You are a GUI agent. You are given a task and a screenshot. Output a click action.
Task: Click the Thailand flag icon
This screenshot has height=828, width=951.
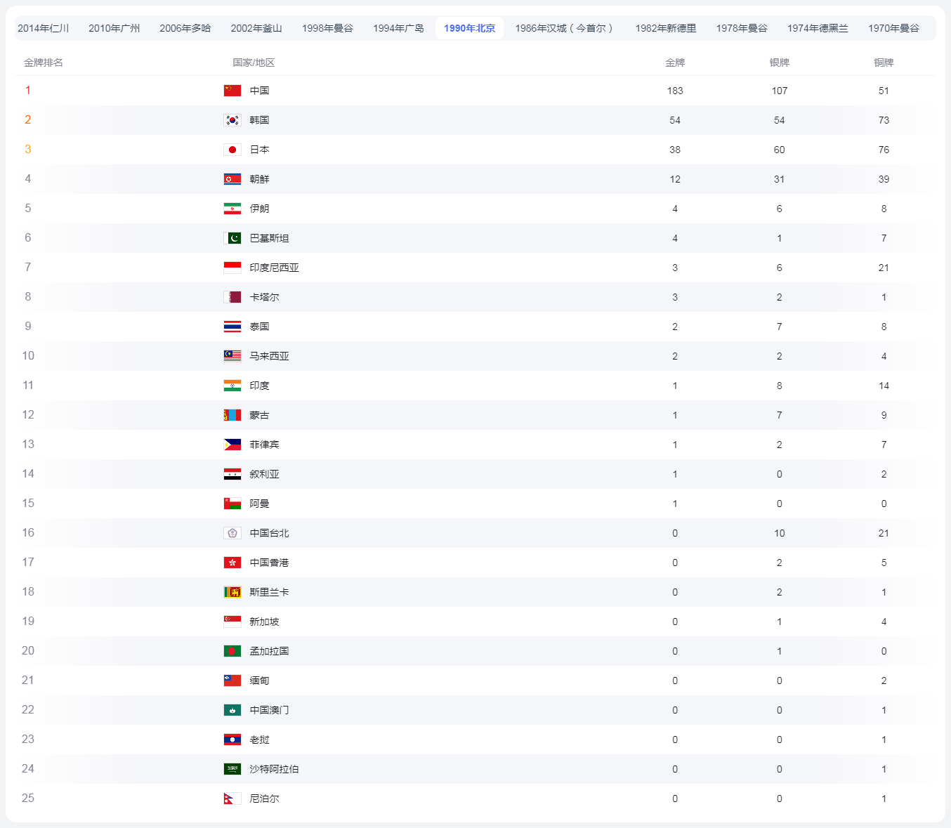click(232, 327)
